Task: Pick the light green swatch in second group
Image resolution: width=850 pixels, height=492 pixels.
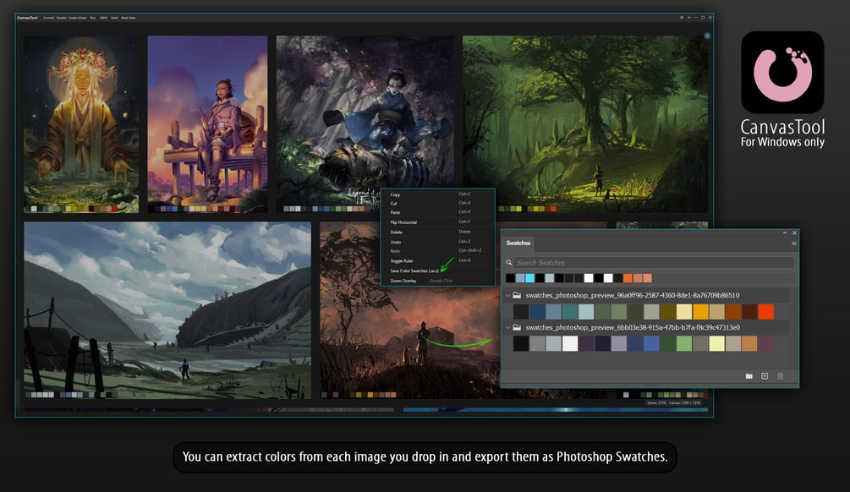Action: [x=684, y=343]
